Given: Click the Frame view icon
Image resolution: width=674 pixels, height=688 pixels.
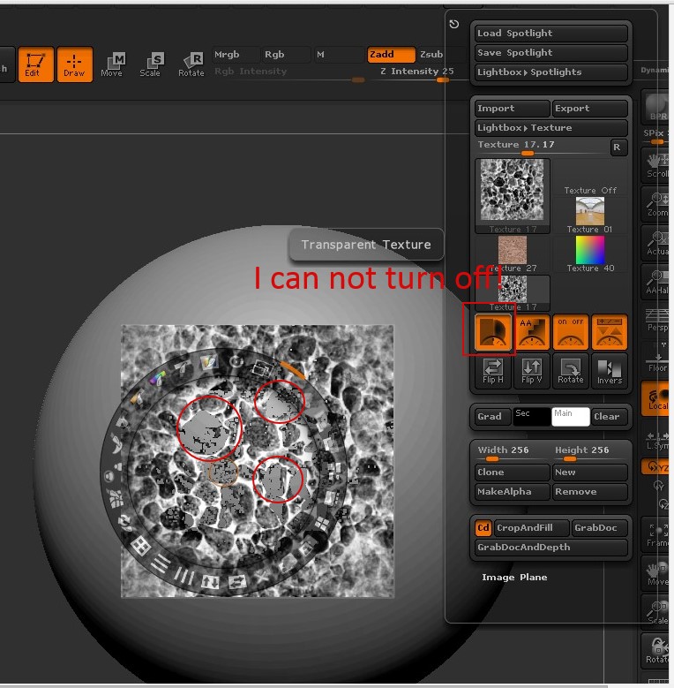Looking at the screenshot, I should point(657,534).
